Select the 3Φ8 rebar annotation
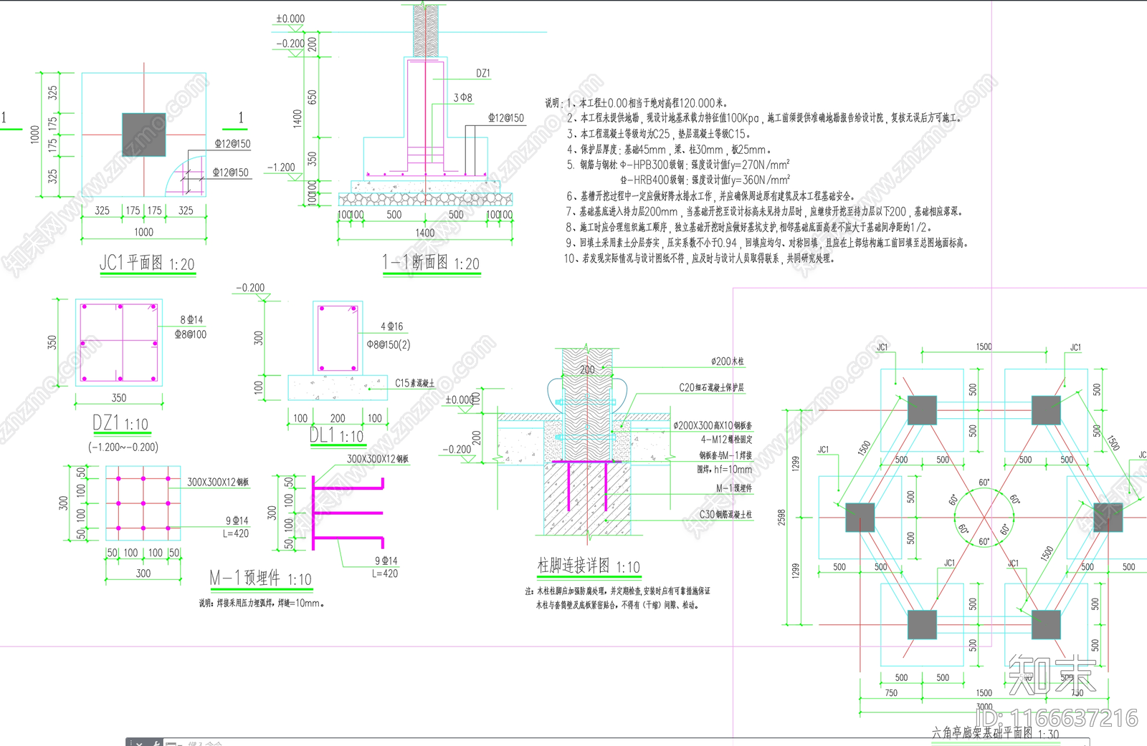1147x746 pixels. [x=463, y=97]
